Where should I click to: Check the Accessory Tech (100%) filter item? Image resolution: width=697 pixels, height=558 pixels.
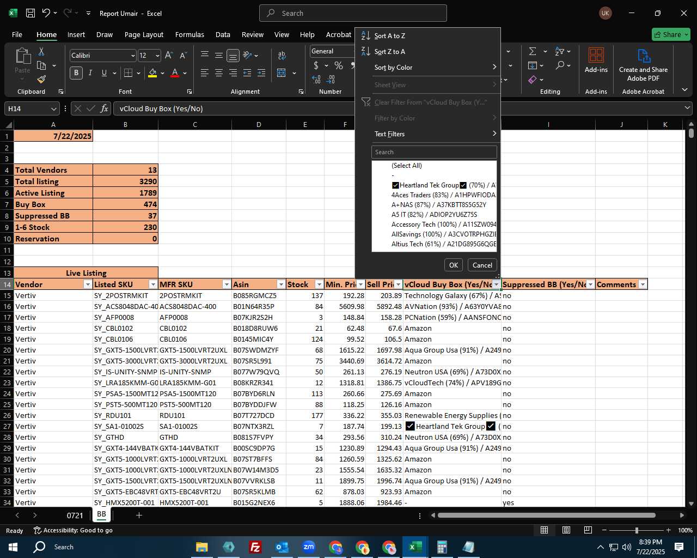(444, 225)
